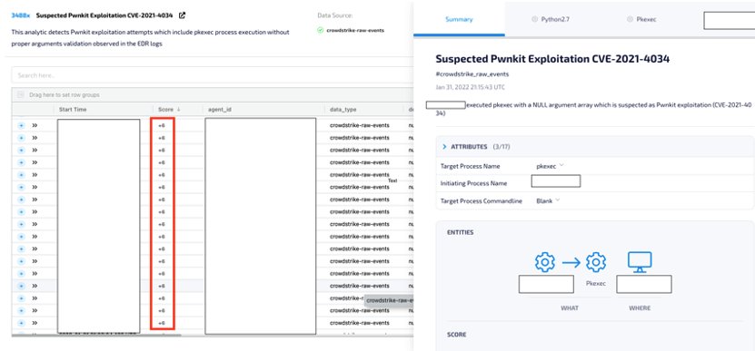Click the #crowdstrike_raw_events tag
Viewport: 755px width, 351px height.
472,74
